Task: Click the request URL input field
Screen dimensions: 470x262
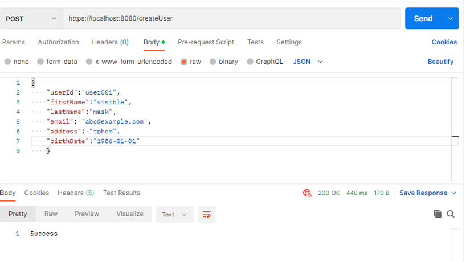Action: pos(231,19)
